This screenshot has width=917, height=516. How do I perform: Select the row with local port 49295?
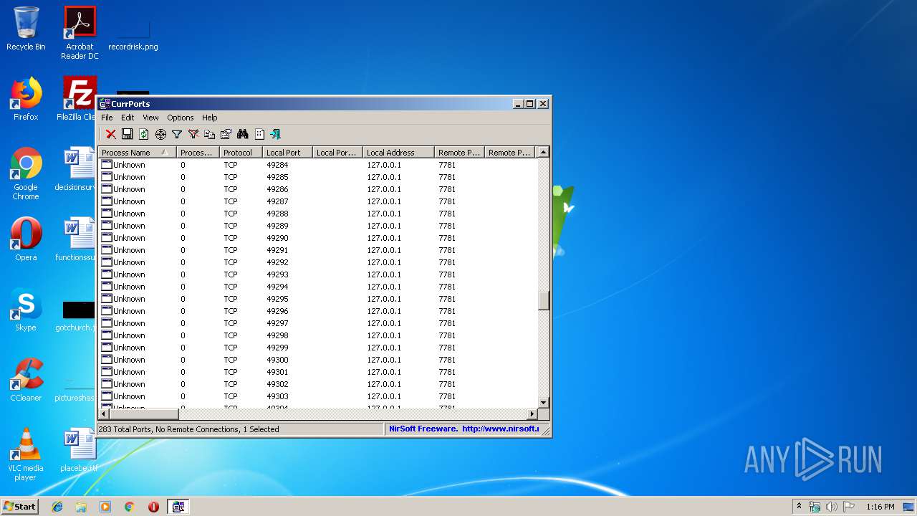point(317,299)
